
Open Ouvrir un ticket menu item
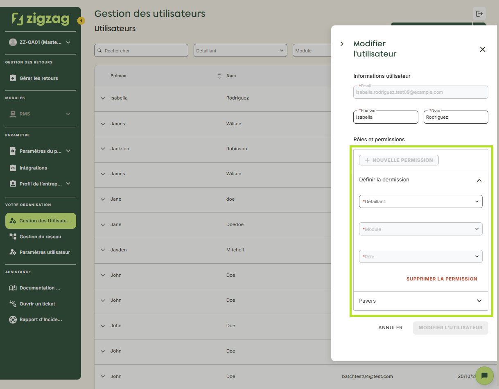(x=41, y=304)
